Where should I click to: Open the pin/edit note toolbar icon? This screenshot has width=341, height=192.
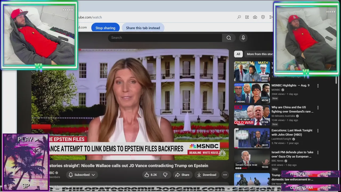247,17
